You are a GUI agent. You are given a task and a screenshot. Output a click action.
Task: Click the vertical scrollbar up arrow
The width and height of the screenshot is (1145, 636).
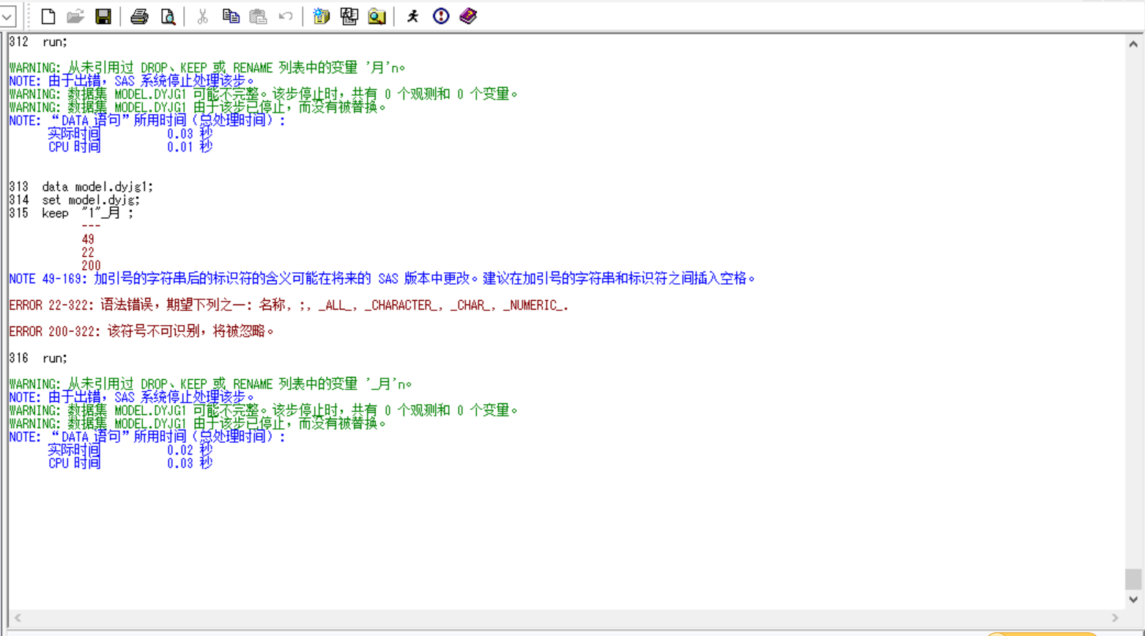point(1133,44)
